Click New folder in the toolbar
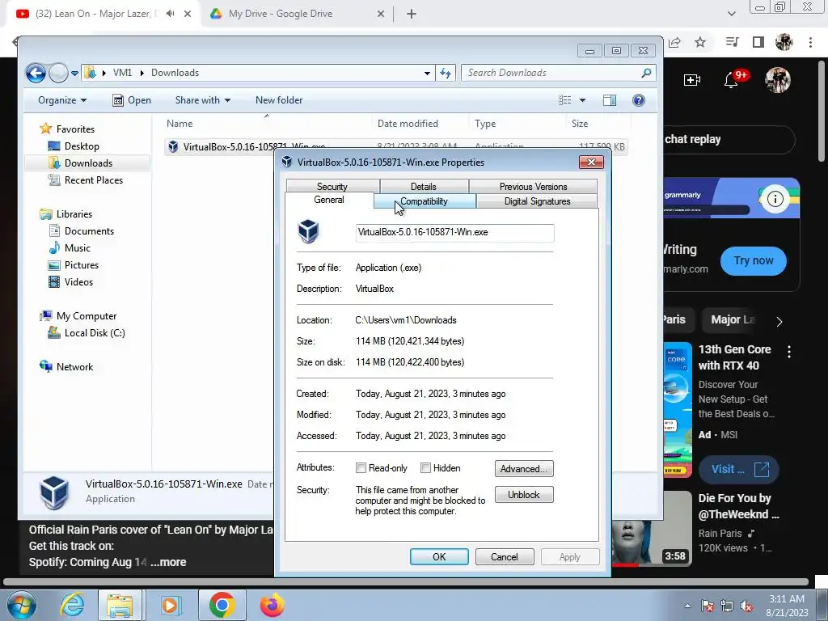Image resolution: width=828 pixels, height=621 pixels. click(279, 100)
